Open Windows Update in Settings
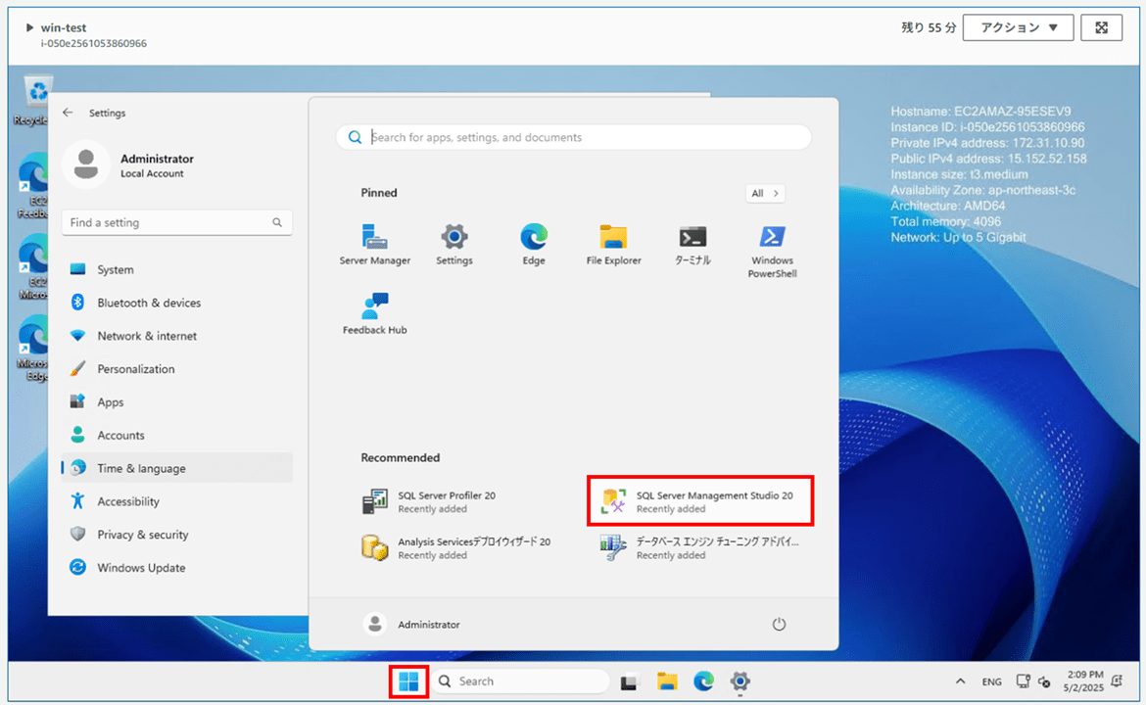 pyautogui.click(x=177, y=568)
